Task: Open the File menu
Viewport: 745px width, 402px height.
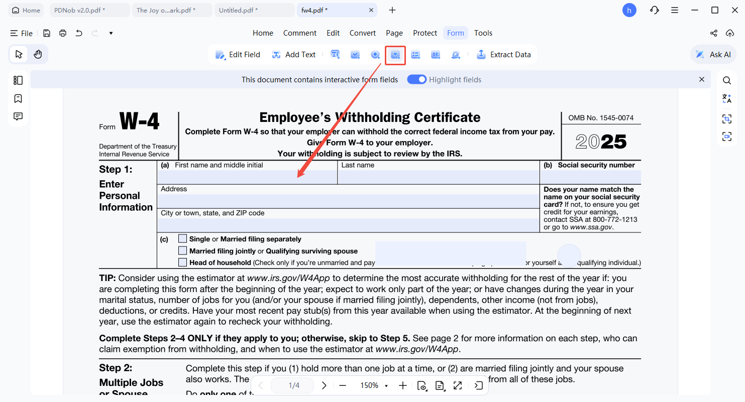Action: coord(22,33)
